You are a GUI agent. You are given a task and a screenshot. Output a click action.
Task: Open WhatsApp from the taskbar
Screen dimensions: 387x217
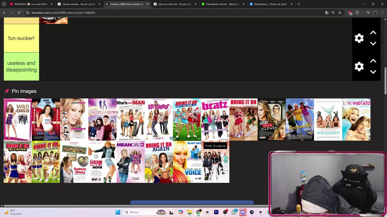(x=234, y=212)
